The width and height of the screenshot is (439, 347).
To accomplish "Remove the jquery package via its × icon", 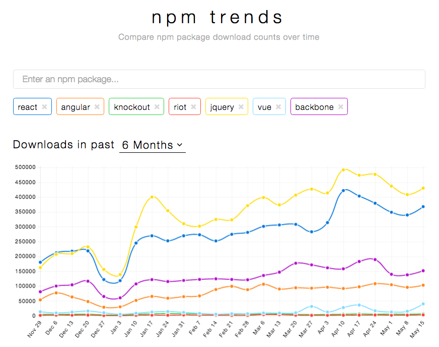I will click(241, 106).
